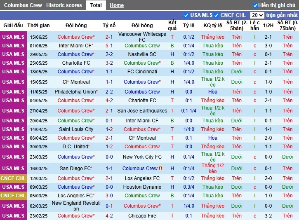Switch to the Home tab

(x=117, y=5)
